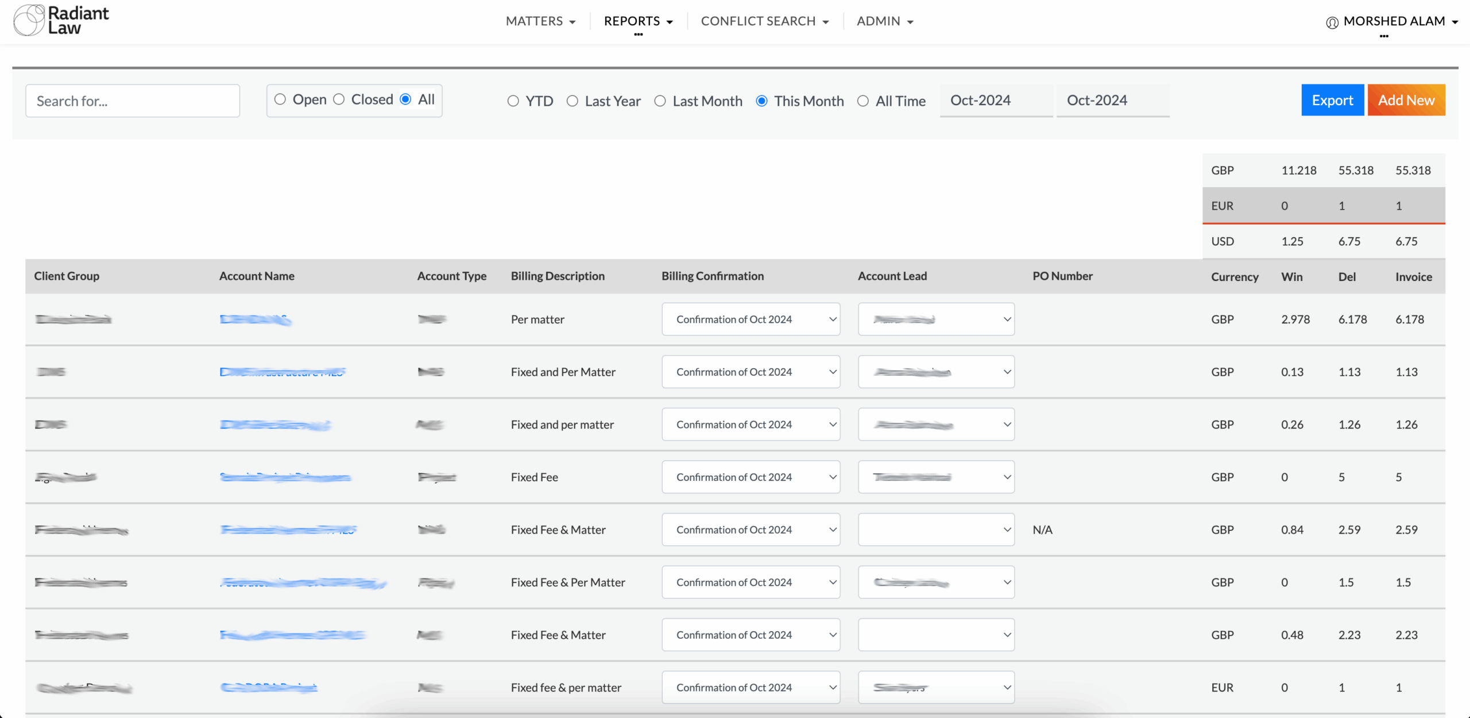
Task: Click the Billing Confirmation column header
Action: 713,276
